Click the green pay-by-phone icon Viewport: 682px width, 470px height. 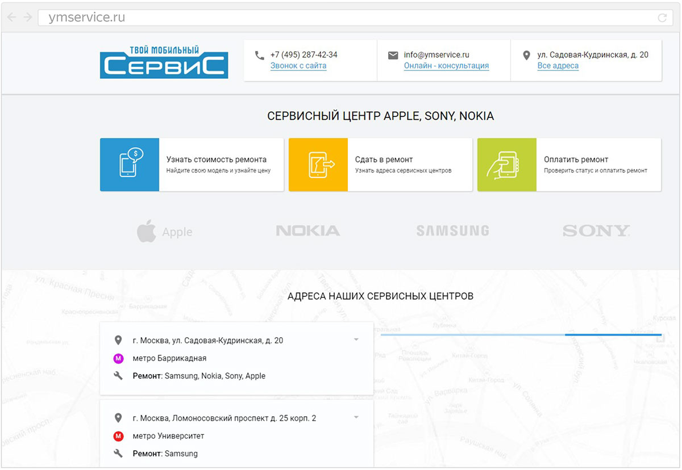[507, 165]
